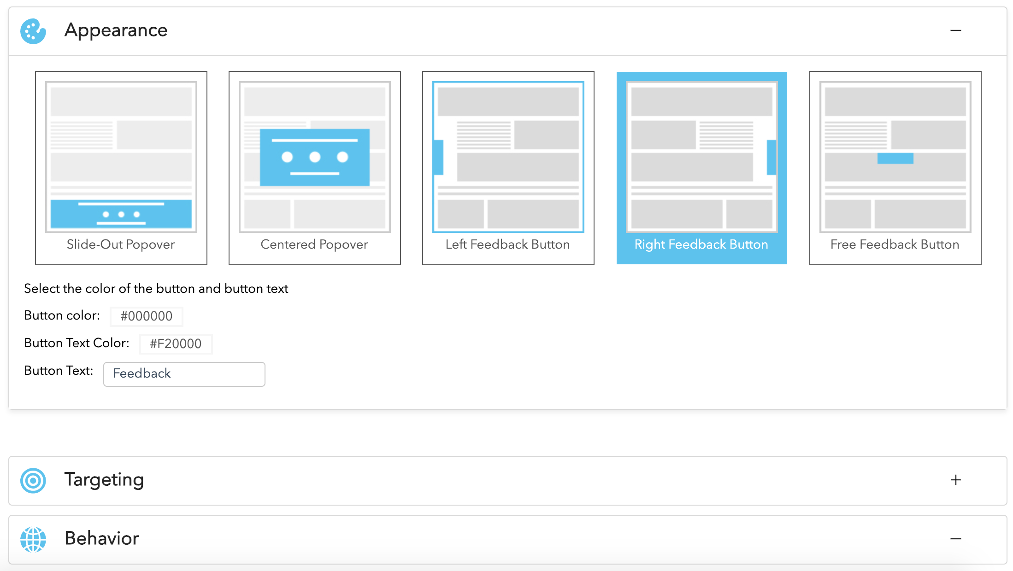Viewport: 1013px width, 571px height.
Task: Click the Appearance palette icon
Action: click(x=33, y=31)
